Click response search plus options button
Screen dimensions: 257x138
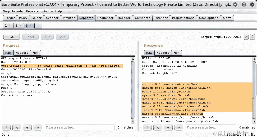pyautogui.click(x=168, y=127)
